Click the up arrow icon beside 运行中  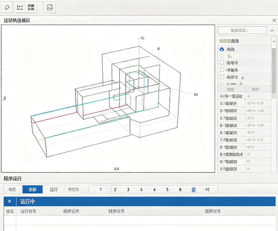[10, 201]
